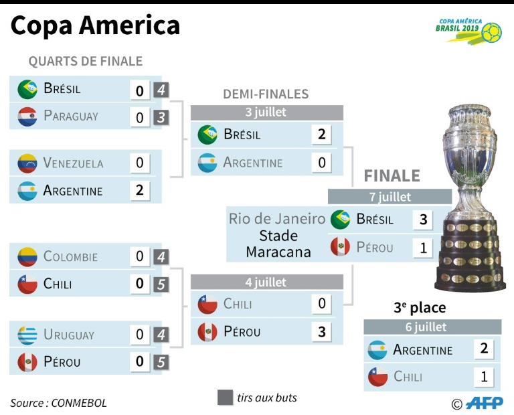
Task: Click the Venezuela flag icon
Action: [27, 163]
